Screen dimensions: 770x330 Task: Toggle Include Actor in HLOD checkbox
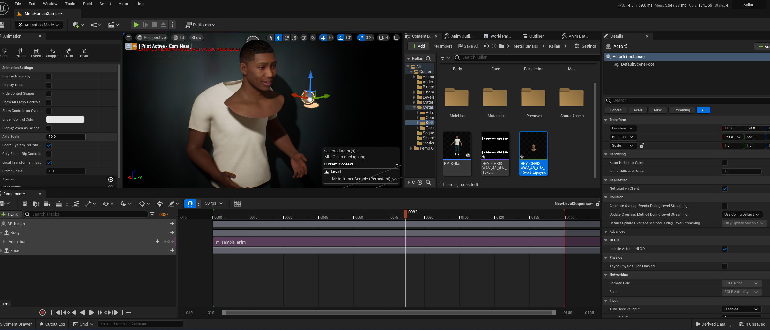(725, 249)
